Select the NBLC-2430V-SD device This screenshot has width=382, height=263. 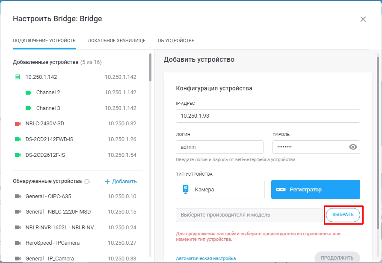coord(76,124)
